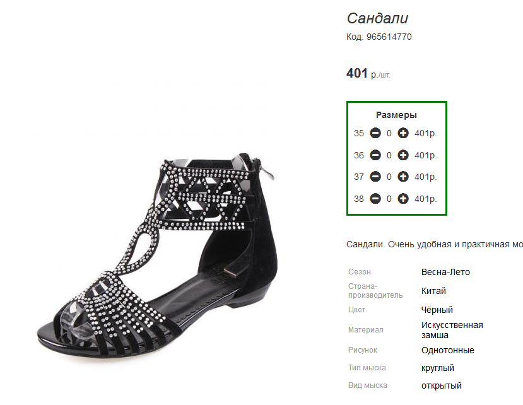Click the Сандали product title
Viewport: 523px width, 405px height.
(377, 18)
